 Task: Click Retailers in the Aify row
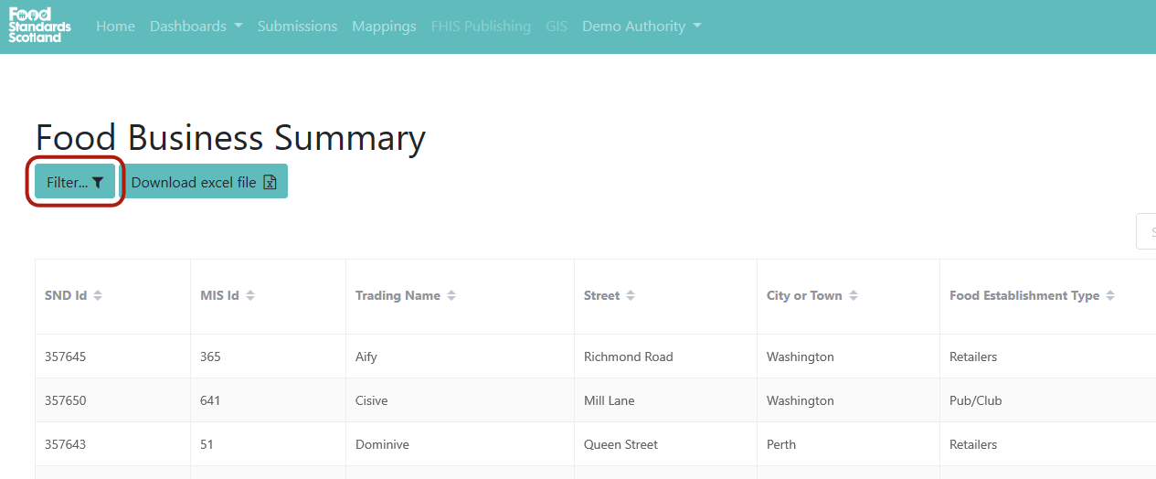coord(973,357)
